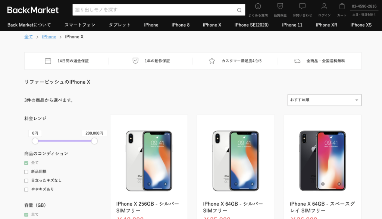The image size is (382, 219).
Task: Click the 料金レンジ filter heading
Action: click(35, 119)
